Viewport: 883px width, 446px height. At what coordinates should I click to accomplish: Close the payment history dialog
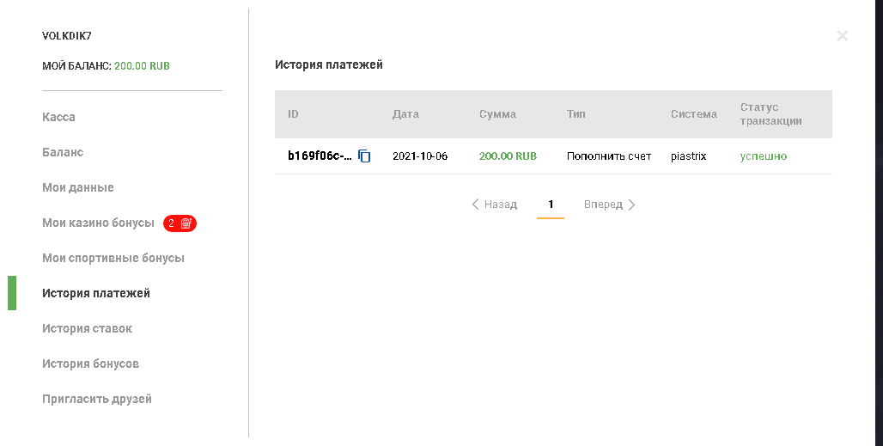pos(842,35)
